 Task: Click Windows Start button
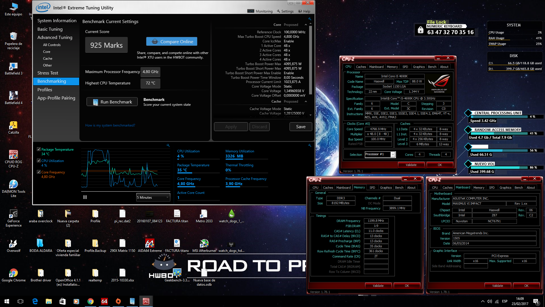pos(7,301)
